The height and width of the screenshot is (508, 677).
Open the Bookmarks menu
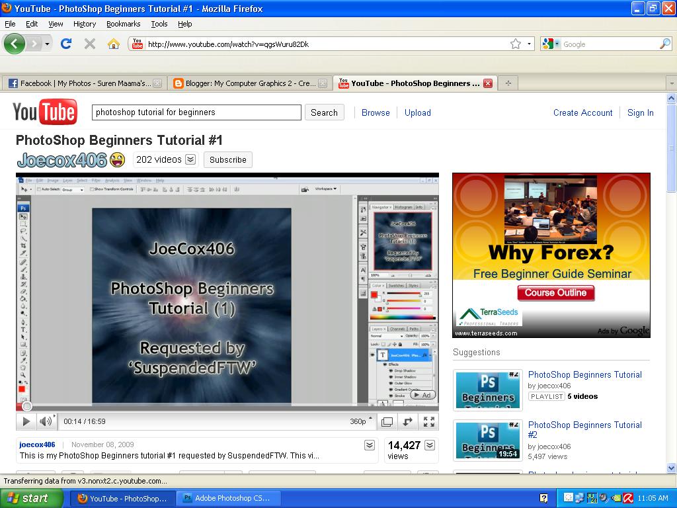(x=123, y=24)
